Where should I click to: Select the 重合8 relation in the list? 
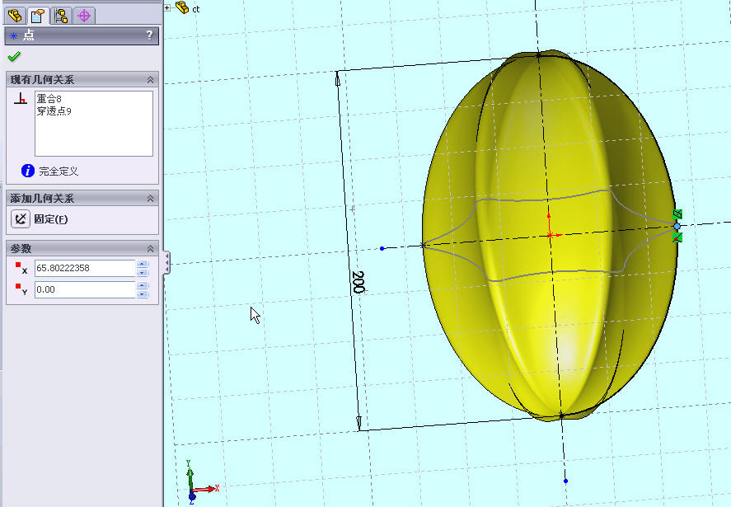pyautogui.click(x=49, y=98)
